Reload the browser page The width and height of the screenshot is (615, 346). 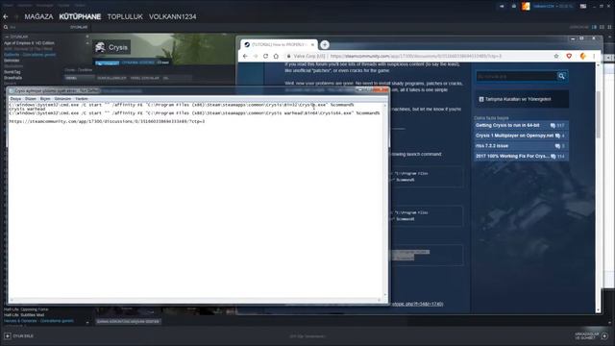[265, 57]
